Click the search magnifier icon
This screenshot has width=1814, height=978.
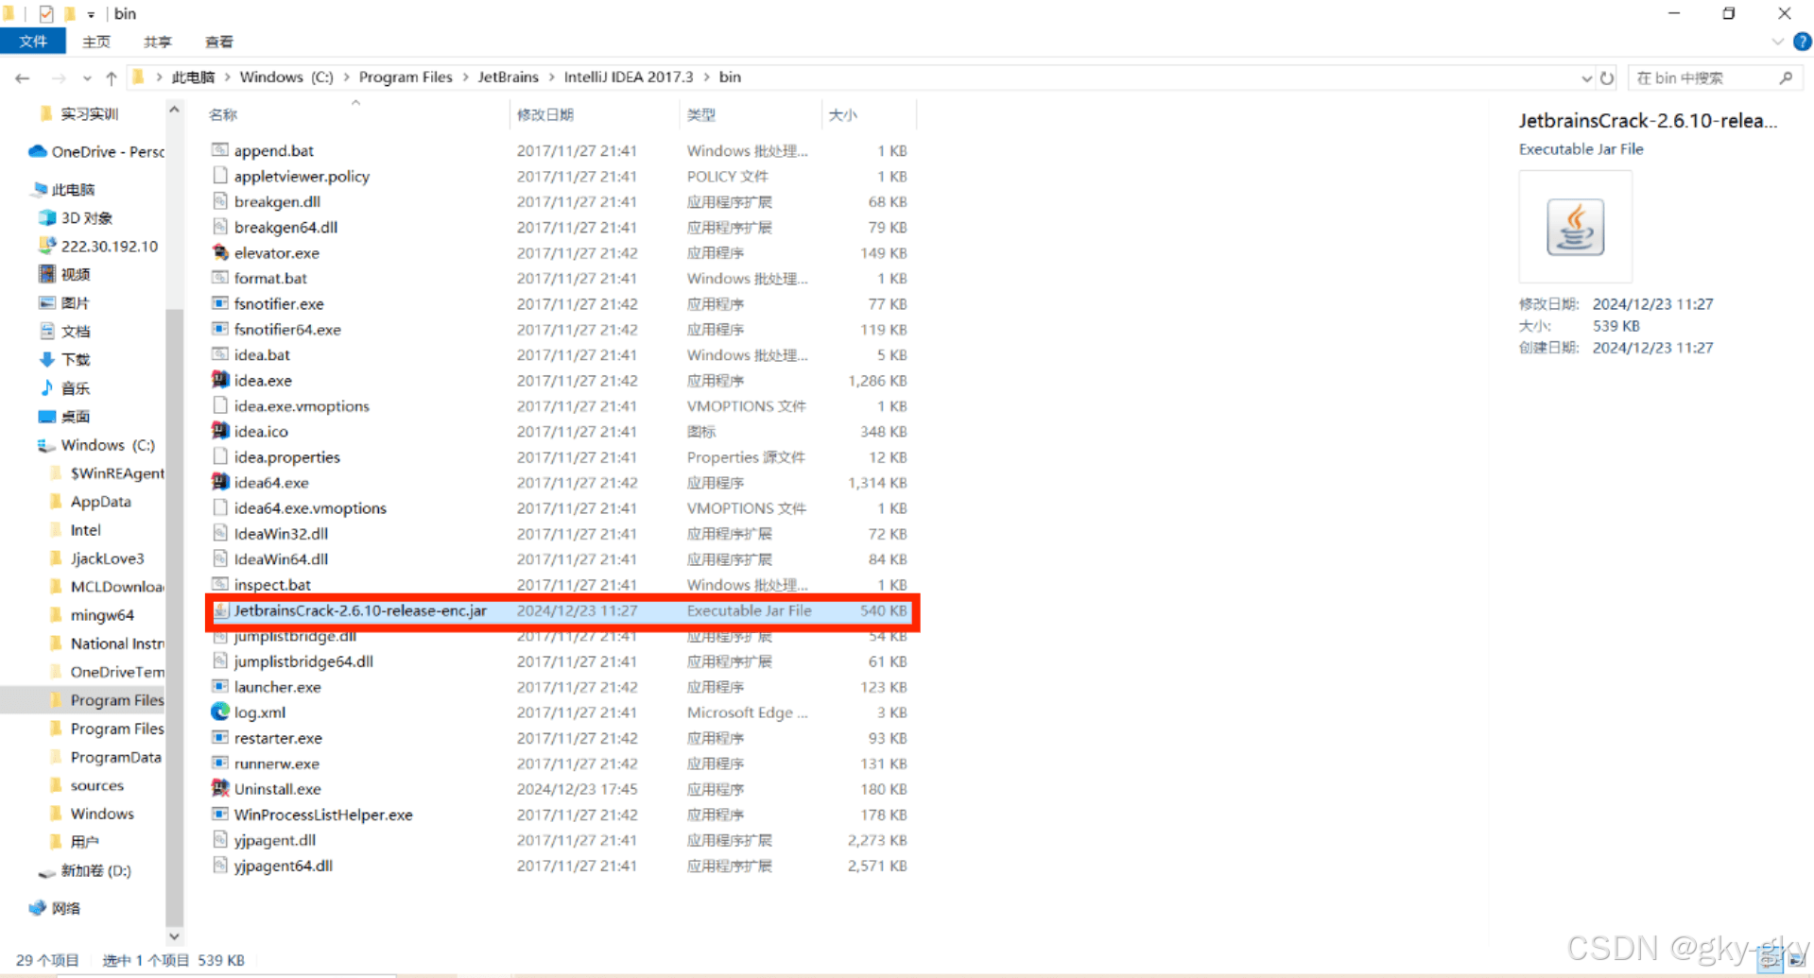click(x=1786, y=77)
